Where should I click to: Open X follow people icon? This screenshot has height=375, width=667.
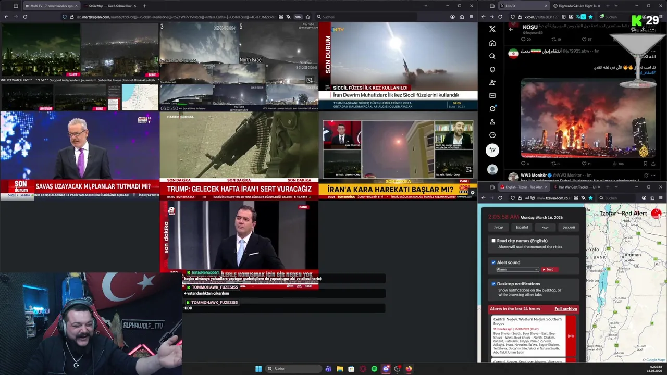tap(492, 82)
